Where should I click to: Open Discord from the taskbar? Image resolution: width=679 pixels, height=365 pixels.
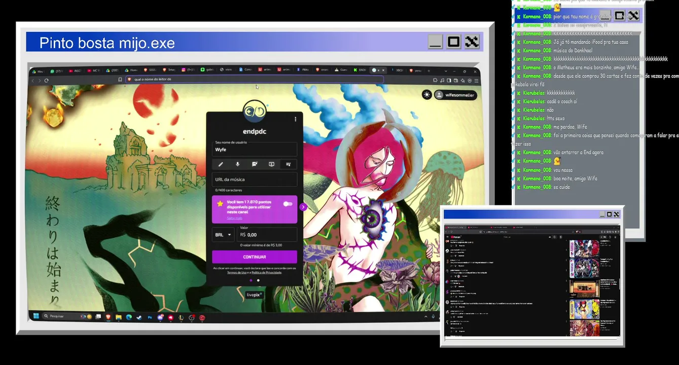pyautogui.click(x=161, y=317)
